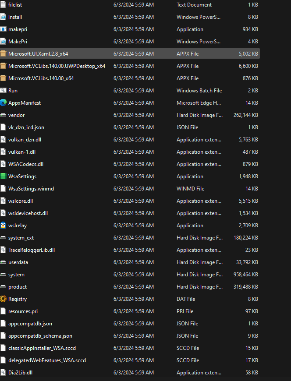Click the 33,792 KB size value
This screenshot has width=291, height=381.
click(247, 262)
